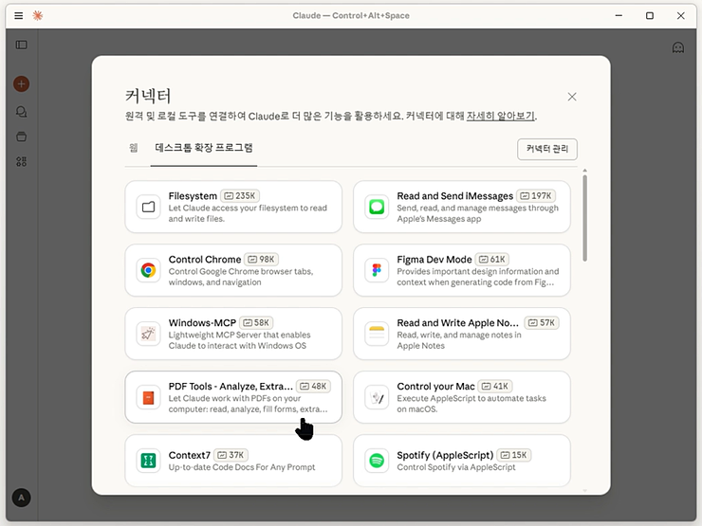The width and height of the screenshot is (702, 526).
Task: Open the Control Chrome title
Action: coord(205,260)
